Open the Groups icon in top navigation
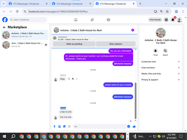The height and width of the screenshot is (140, 187). point(108,20)
